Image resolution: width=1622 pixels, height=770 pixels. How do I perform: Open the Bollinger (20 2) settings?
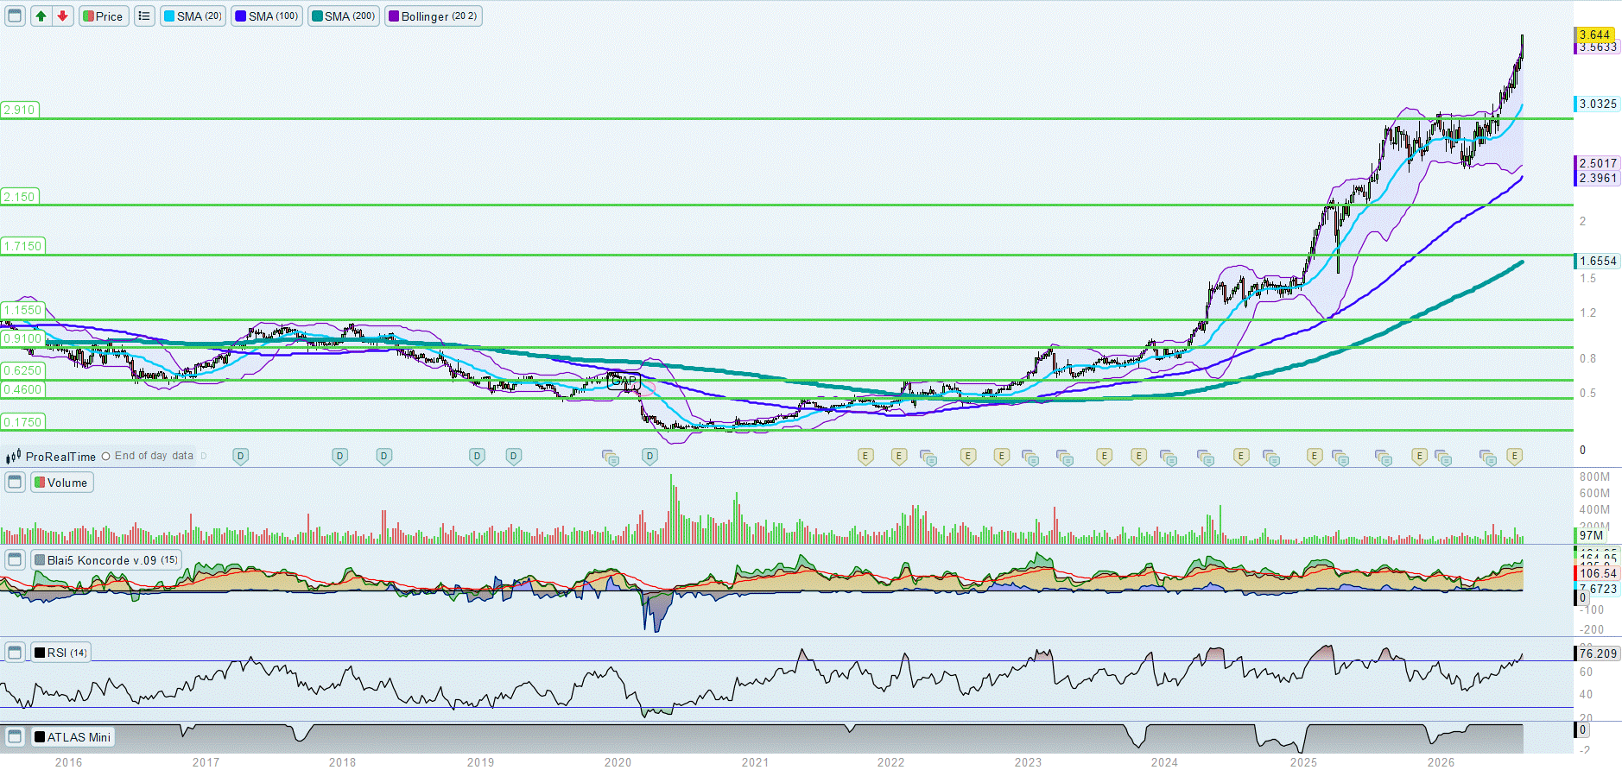click(x=433, y=16)
